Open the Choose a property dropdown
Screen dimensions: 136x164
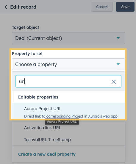(x=68, y=64)
